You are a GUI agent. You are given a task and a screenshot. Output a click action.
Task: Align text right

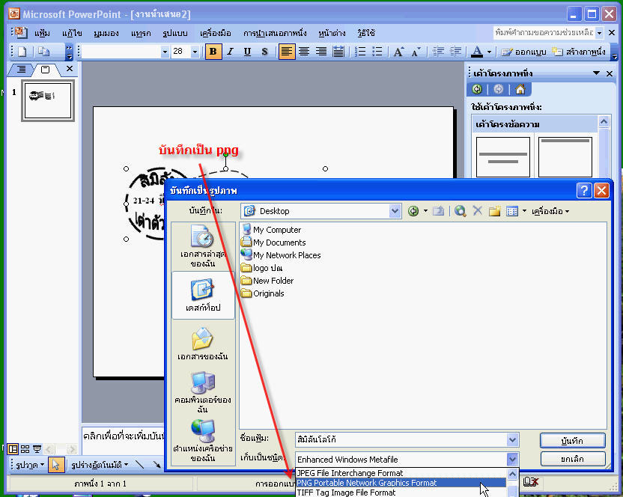[x=321, y=52]
